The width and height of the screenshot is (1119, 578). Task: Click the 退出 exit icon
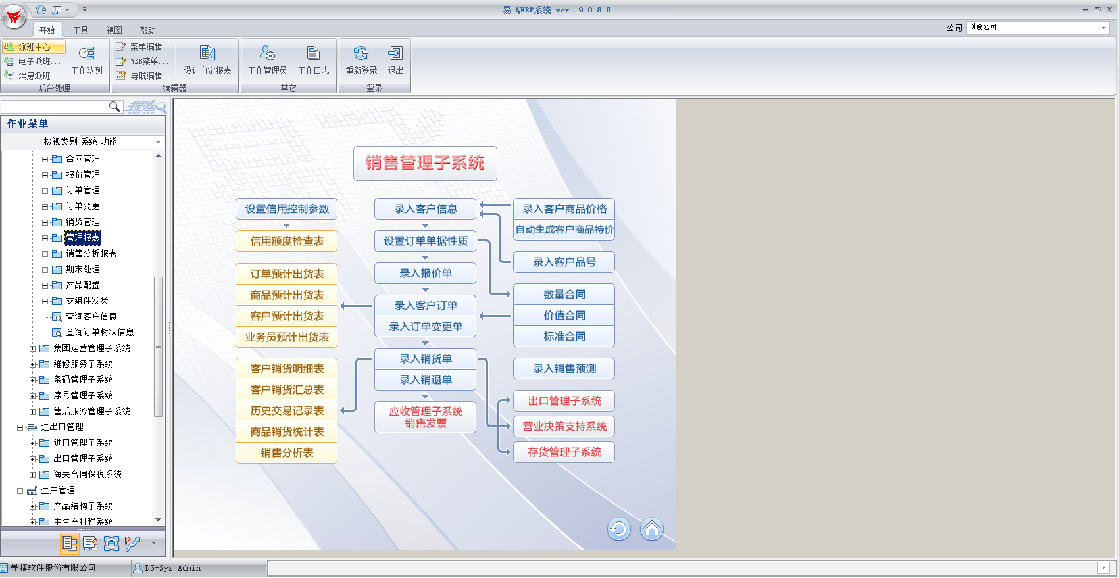pyautogui.click(x=395, y=61)
